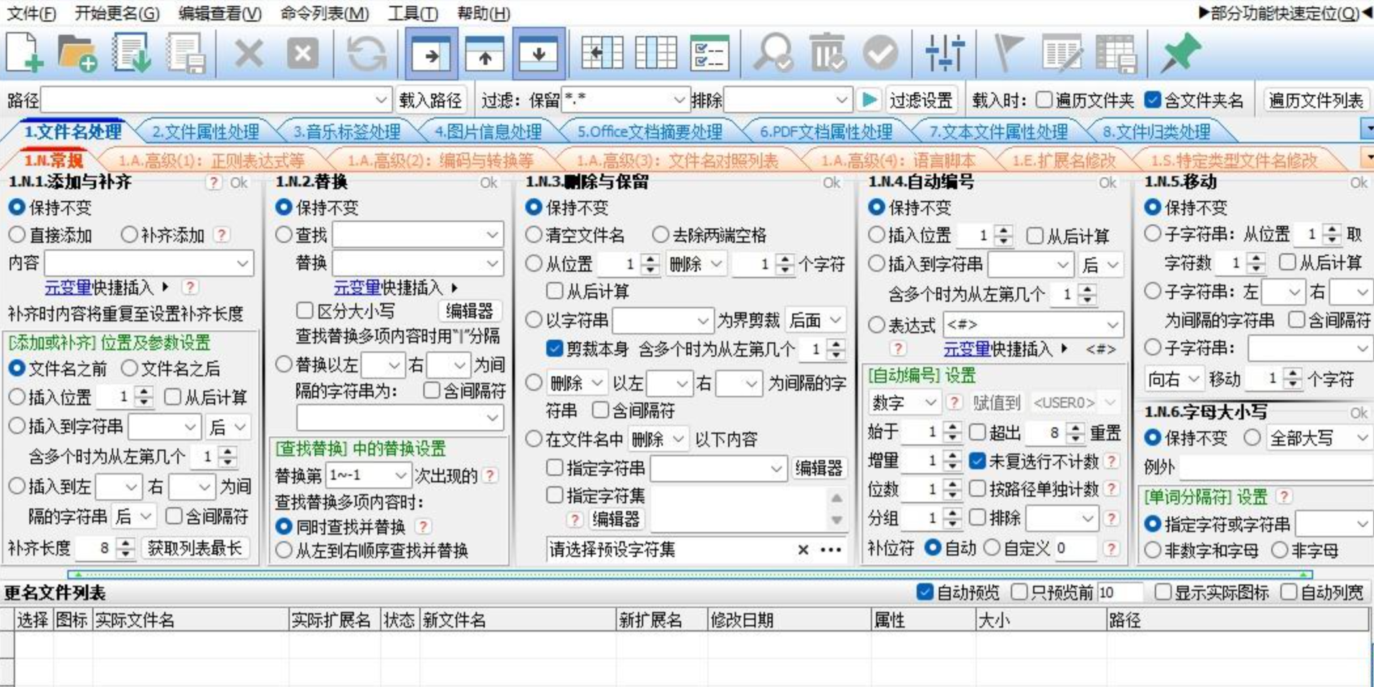Open the 工具(T) menu

pos(412,13)
